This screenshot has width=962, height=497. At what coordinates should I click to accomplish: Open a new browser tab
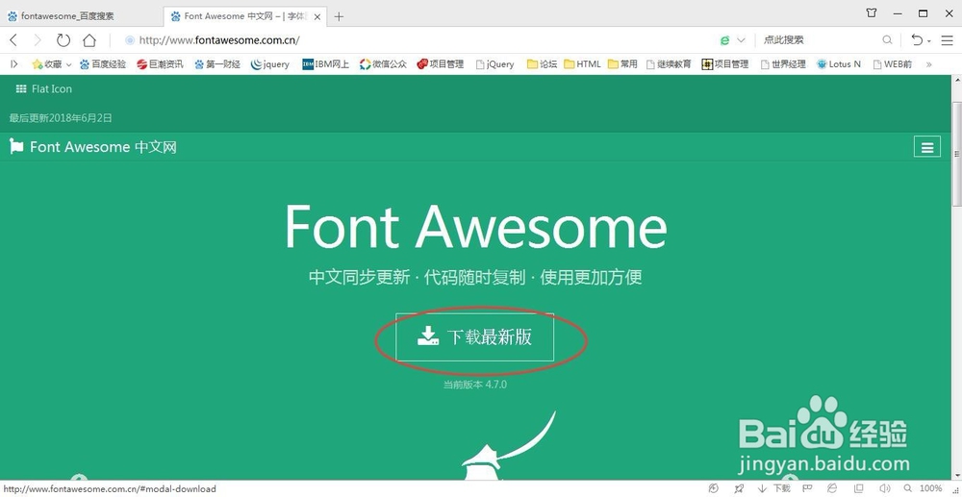[339, 16]
